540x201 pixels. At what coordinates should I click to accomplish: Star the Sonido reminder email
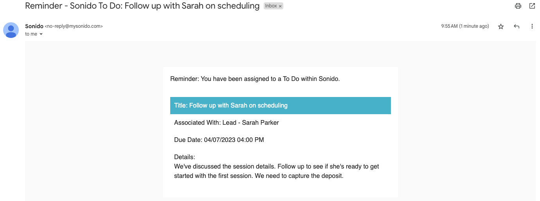501,27
